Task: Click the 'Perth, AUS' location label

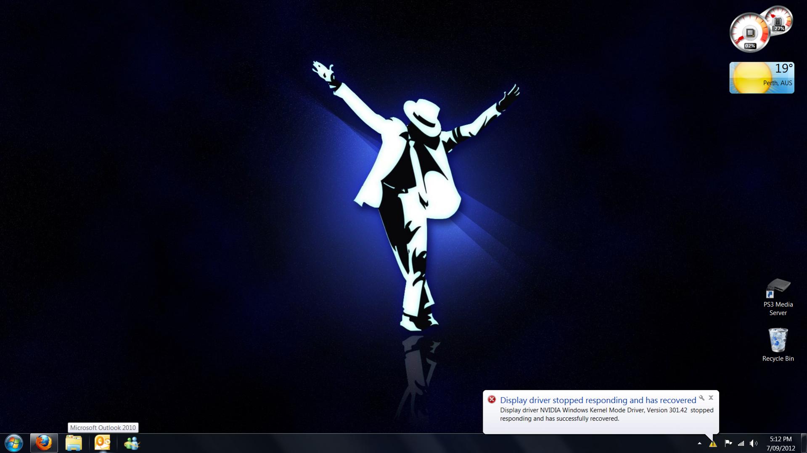Action: pyautogui.click(x=778, y=83)
